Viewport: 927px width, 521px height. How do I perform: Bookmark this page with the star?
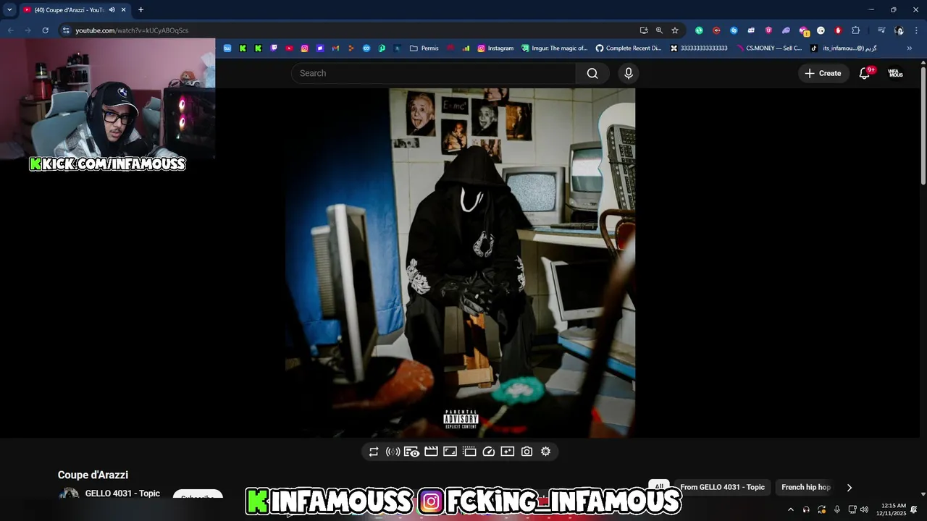click(675, 30)
